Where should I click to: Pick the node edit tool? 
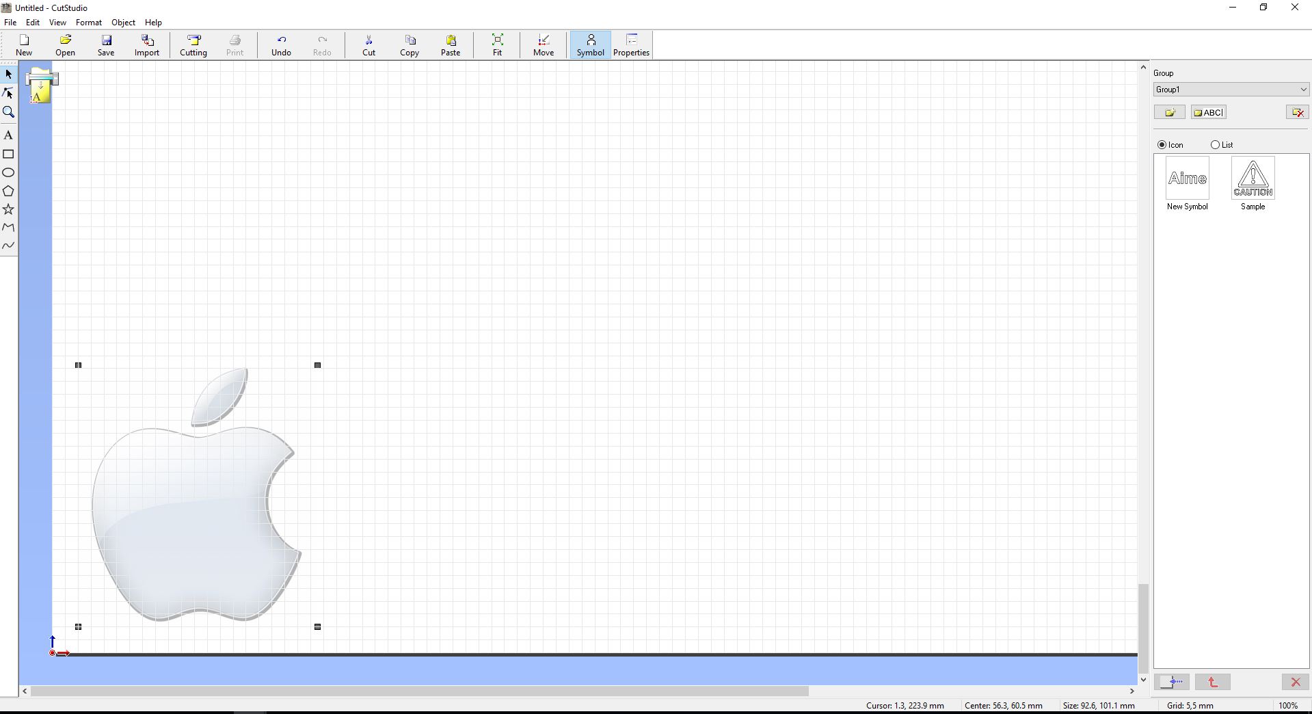tap(9, 93)
